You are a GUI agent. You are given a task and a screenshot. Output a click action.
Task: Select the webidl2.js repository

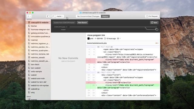tap(38, 89)
